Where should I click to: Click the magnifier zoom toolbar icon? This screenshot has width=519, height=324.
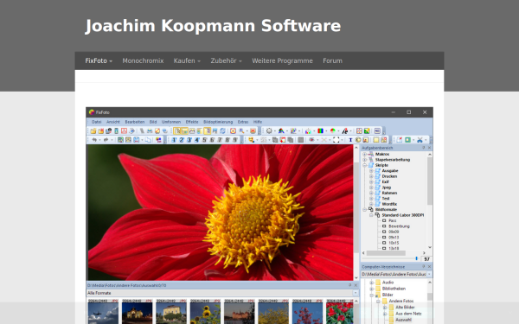pyautogui.click(x=241, y=131)
